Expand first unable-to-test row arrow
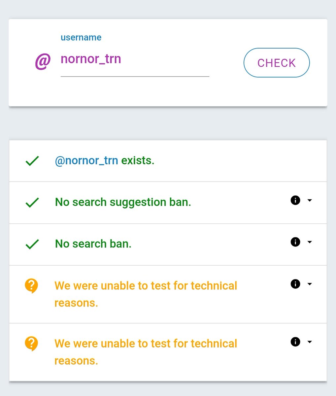336x396 pixels. pyautogui.click(x=310, y=284)
